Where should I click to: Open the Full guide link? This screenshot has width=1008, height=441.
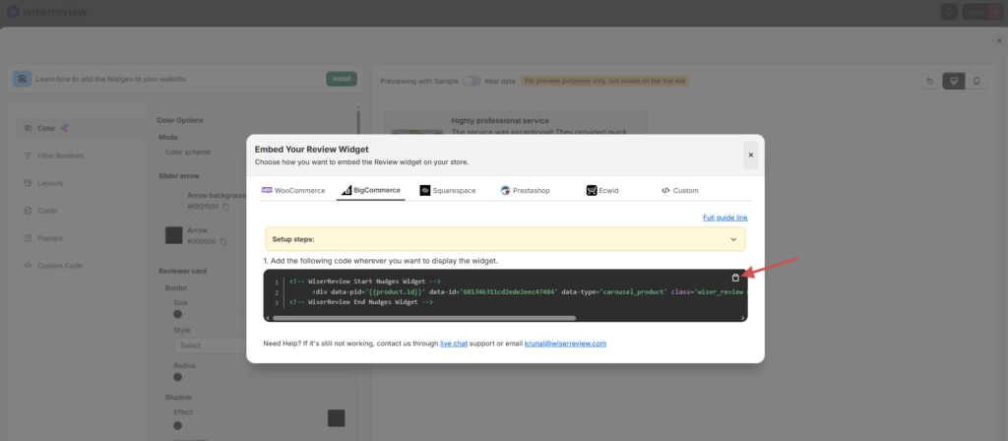(724, 217)
